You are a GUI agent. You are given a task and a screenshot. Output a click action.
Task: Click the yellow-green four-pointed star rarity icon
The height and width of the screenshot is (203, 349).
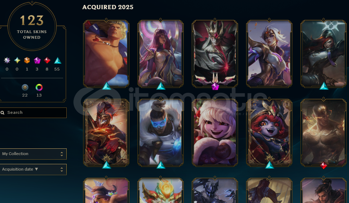pos(17,61)
